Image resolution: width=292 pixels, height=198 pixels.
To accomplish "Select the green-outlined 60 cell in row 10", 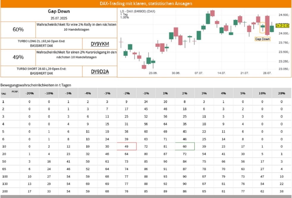I will coord(185,146).
